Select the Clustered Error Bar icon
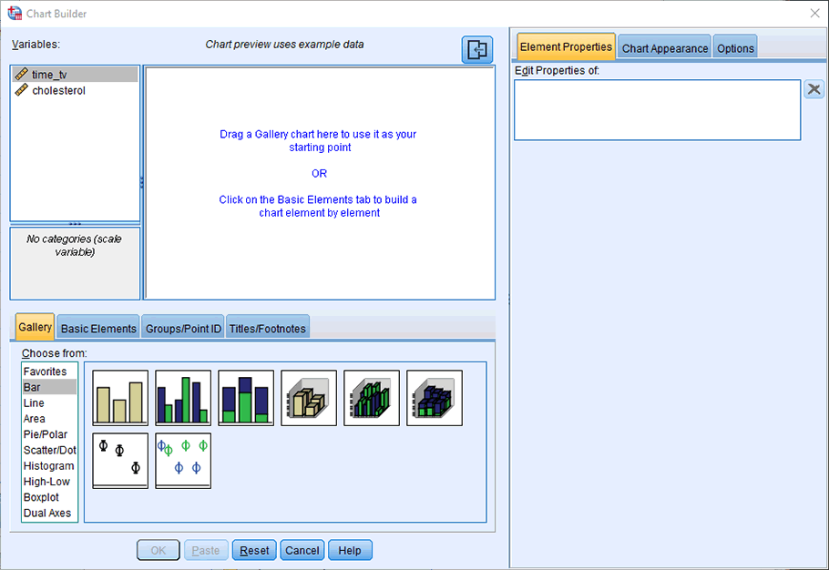Viewport: 829px width, 570px height. tap(182, 460)
